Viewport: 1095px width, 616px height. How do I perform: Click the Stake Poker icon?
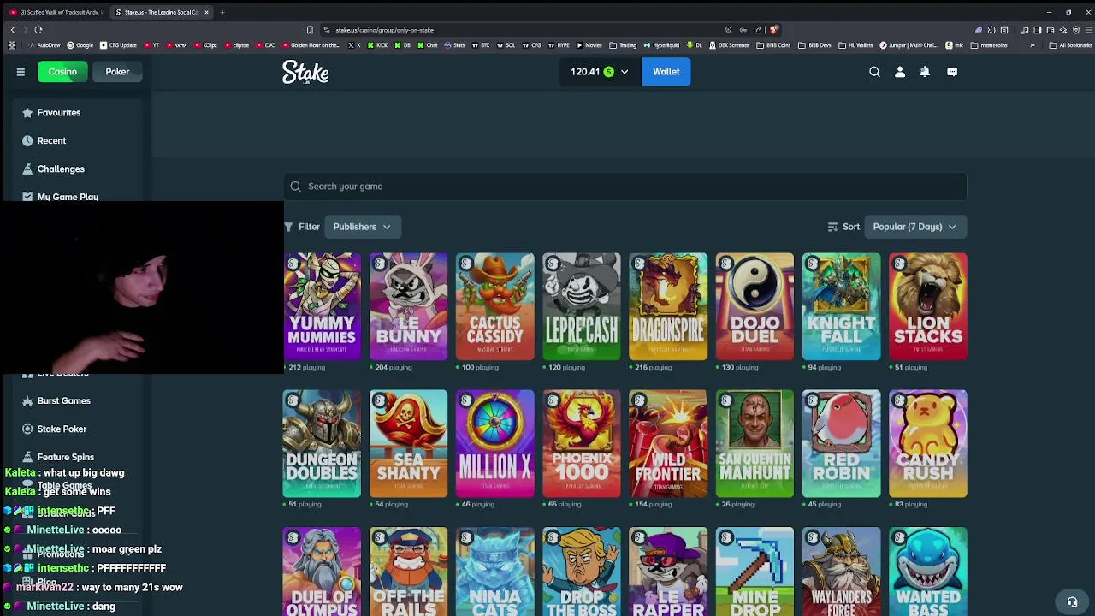point(27,429)
